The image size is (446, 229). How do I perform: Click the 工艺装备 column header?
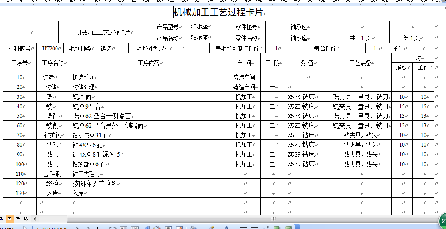tap(361, 63)
